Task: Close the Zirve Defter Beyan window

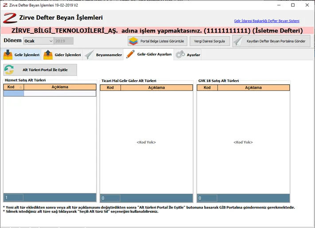Action: point(307,5)
